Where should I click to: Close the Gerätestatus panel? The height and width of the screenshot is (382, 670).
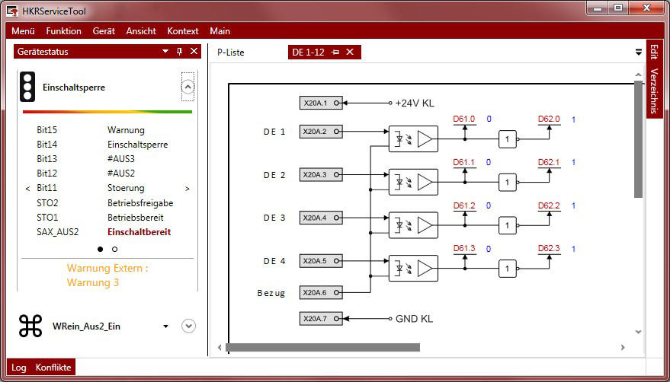194,52
